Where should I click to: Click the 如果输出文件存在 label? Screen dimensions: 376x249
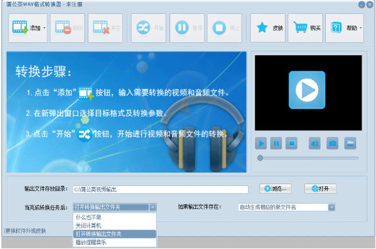(199, 207)
